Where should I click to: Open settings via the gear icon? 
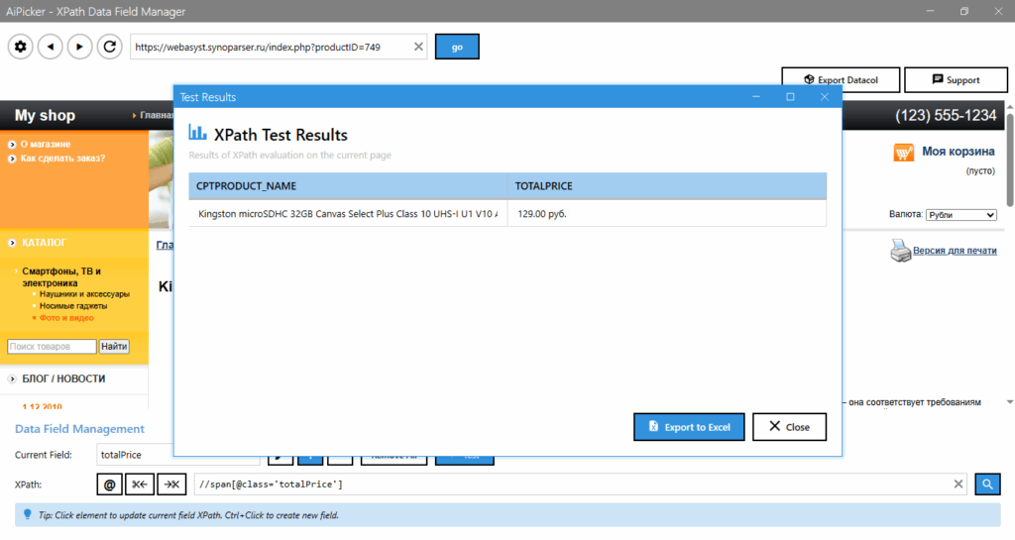coord(20,47)
